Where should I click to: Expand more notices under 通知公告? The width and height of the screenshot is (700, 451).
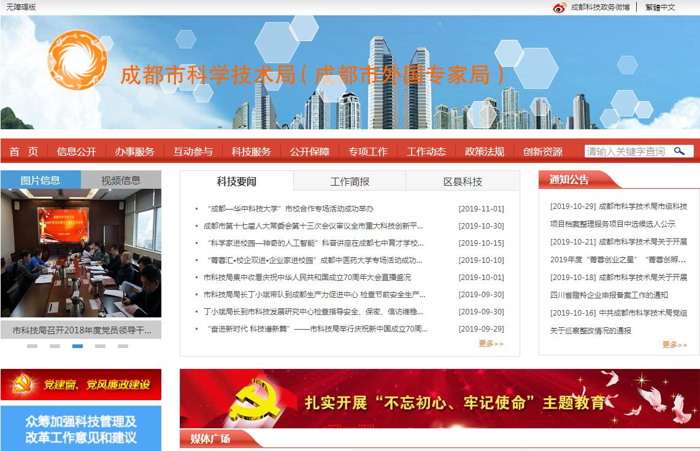(x=674, y=345)
